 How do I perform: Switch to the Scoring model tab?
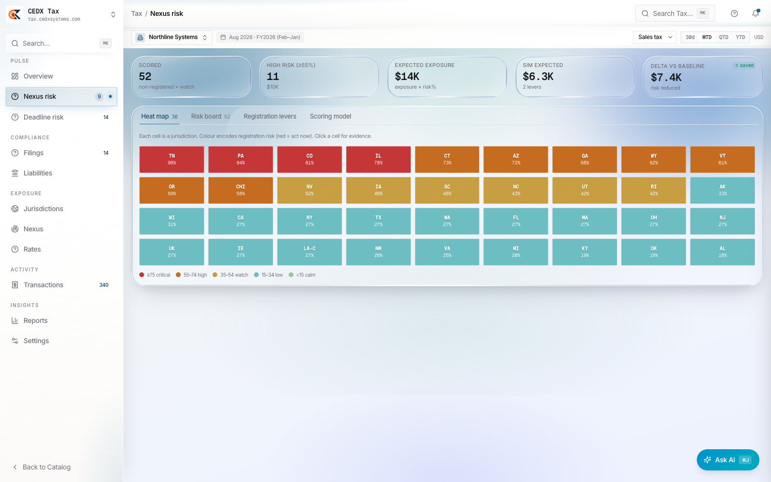click(331, 116)
